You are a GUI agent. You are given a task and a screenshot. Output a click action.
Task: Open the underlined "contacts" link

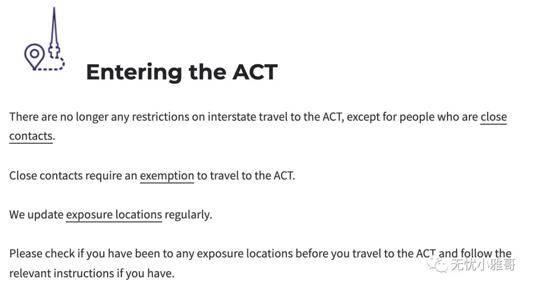point(31,136)
